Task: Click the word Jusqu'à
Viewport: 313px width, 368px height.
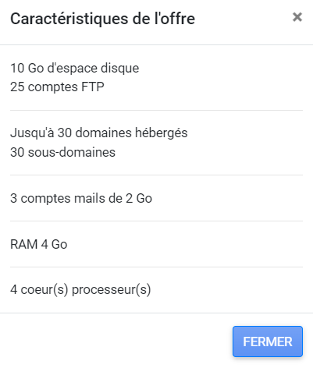Action: pyautogui.click(x=32, y=133)
